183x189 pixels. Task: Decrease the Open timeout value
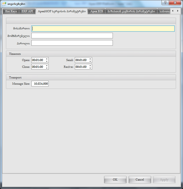[47, 61]
